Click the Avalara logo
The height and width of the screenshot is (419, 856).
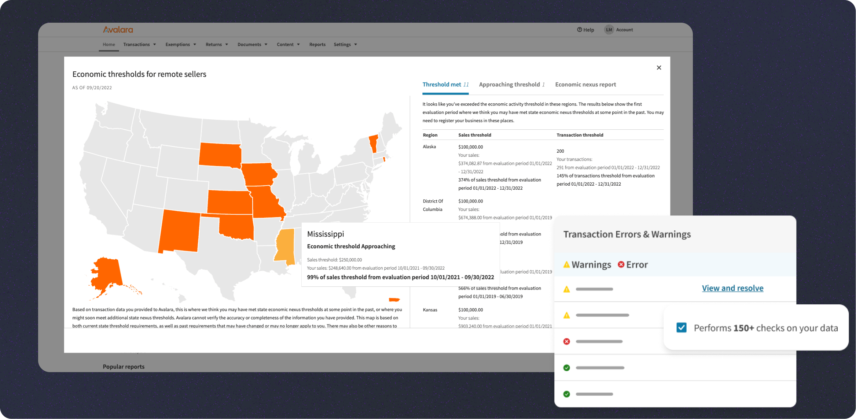pos(118,30)
